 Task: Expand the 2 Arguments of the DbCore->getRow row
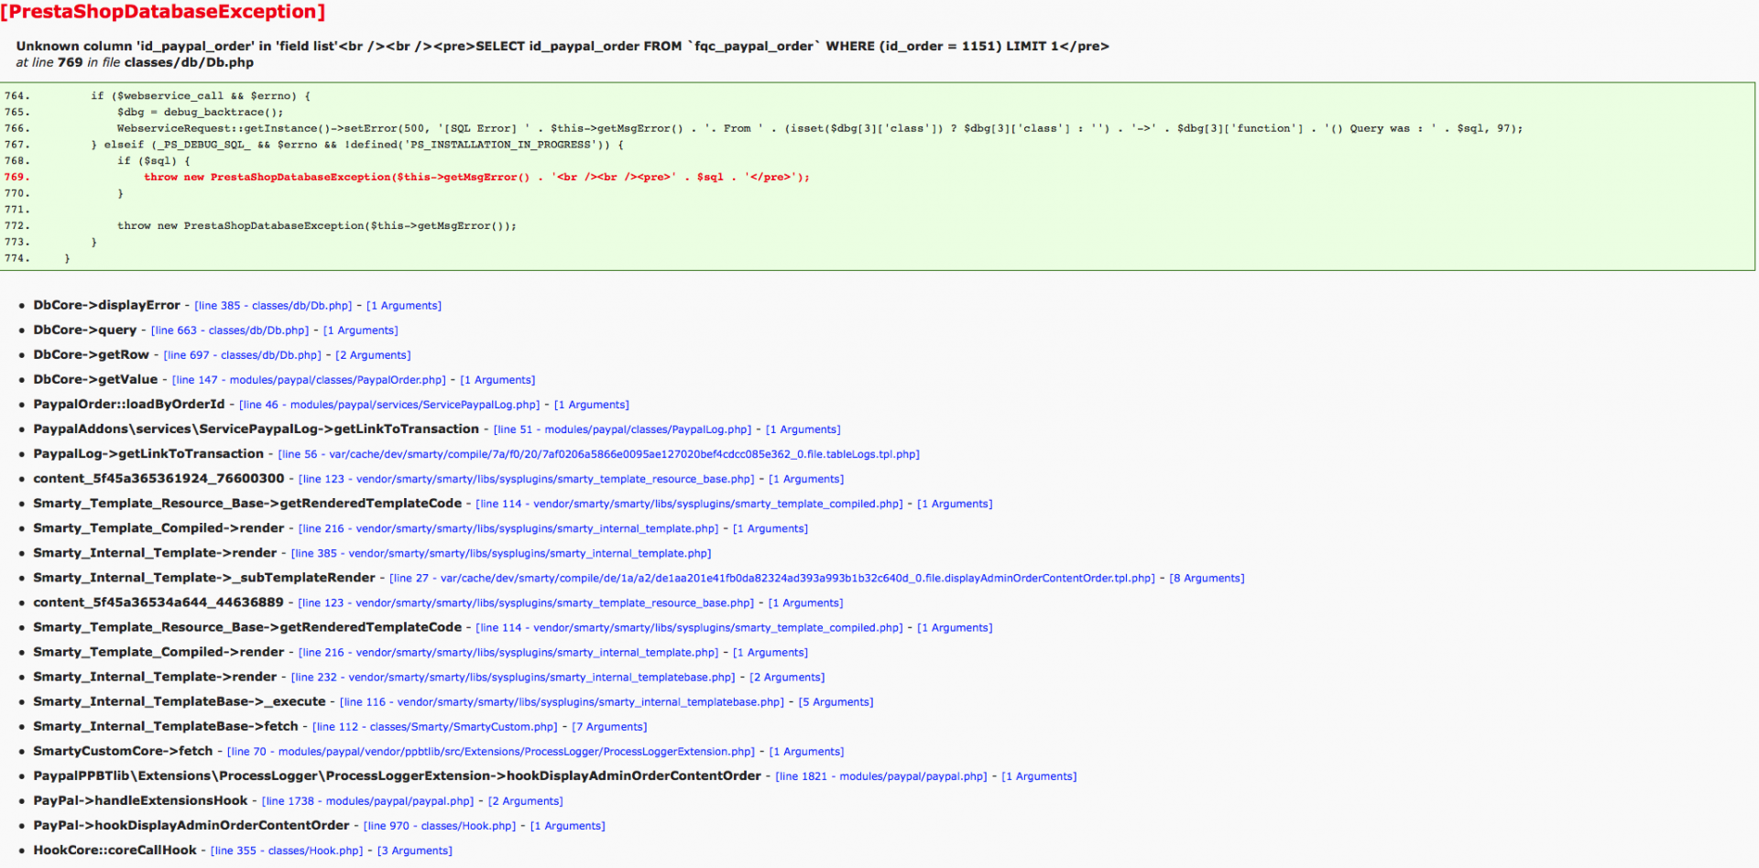tap(373, 355)
